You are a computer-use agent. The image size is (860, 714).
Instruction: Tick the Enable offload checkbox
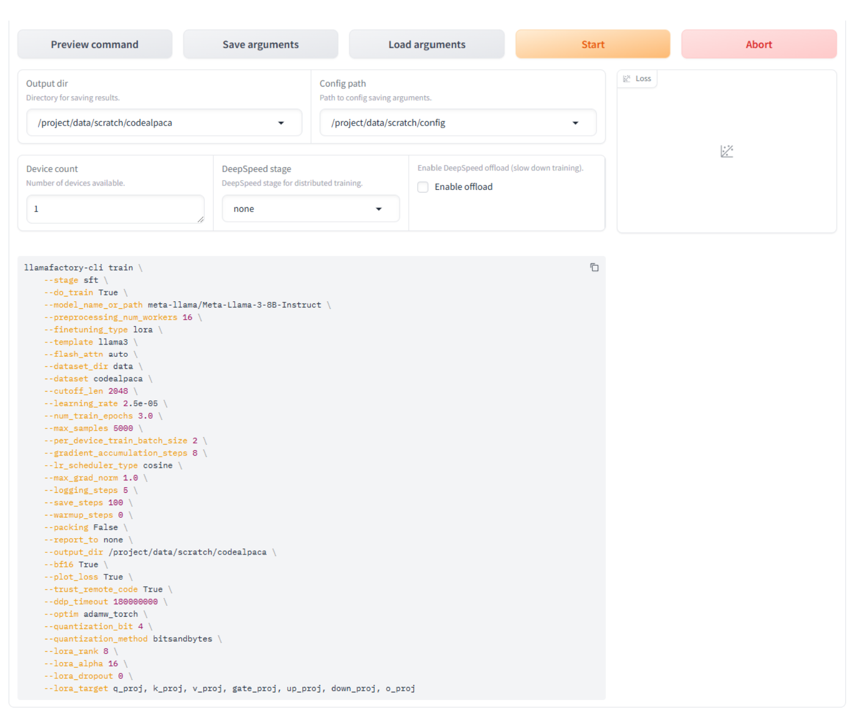[x=423, y=187]
